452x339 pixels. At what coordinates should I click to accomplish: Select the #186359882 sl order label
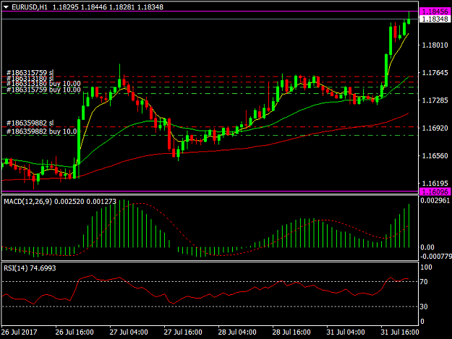coord(30,123)
